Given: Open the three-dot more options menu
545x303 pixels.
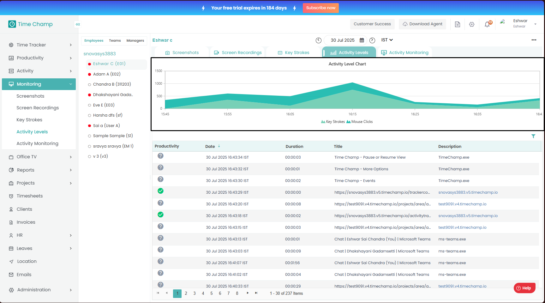Looking at the screenshot, I should 534,40.
